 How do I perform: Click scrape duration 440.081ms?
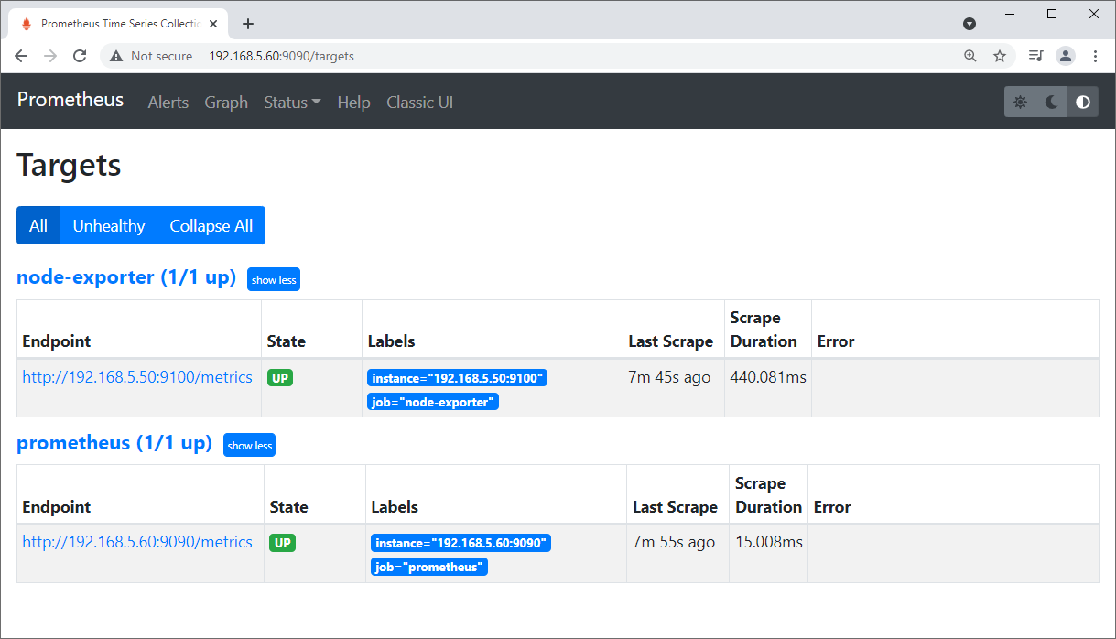click(768, 377)
